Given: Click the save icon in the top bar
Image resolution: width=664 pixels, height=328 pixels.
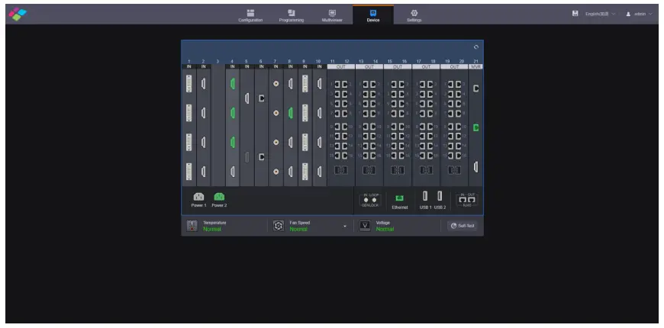Looking at the screenshot, I should (575, 14).
